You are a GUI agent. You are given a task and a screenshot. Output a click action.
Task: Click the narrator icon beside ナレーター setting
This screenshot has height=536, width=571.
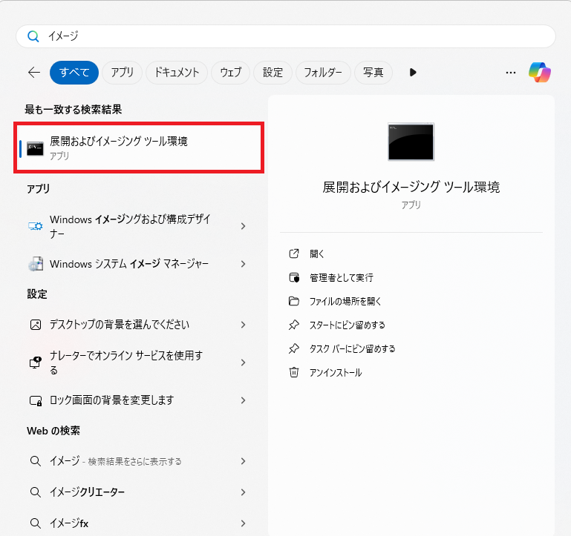pos(36,363)
